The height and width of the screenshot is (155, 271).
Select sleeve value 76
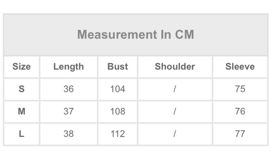coord(240,111)
